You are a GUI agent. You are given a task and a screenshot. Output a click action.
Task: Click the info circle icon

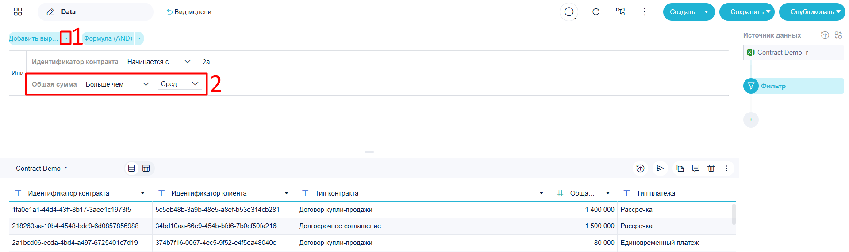coord(569,12)
